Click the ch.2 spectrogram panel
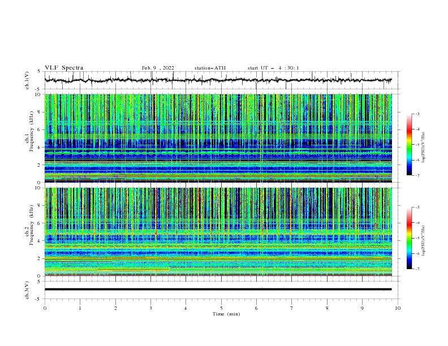The image size is (448, 346). (x=218, y=232)
